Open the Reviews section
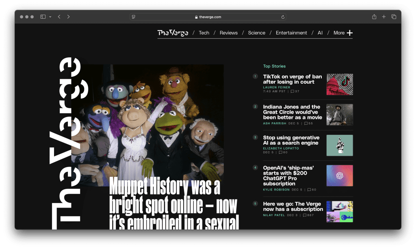 coord(228,33)
